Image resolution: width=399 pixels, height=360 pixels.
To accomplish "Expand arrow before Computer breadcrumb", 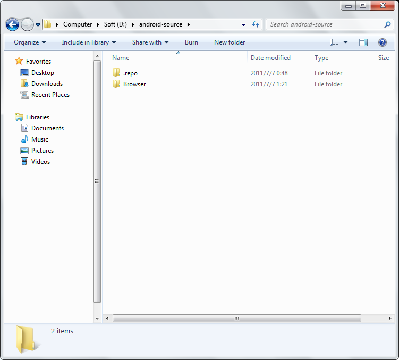I will point(57,24).
